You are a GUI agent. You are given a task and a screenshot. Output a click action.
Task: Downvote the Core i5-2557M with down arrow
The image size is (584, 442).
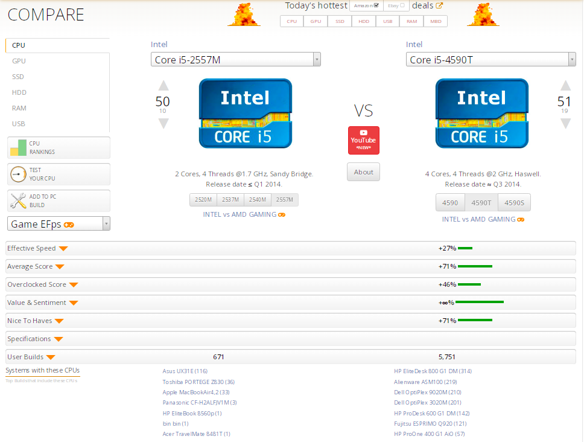pos(163,123)
